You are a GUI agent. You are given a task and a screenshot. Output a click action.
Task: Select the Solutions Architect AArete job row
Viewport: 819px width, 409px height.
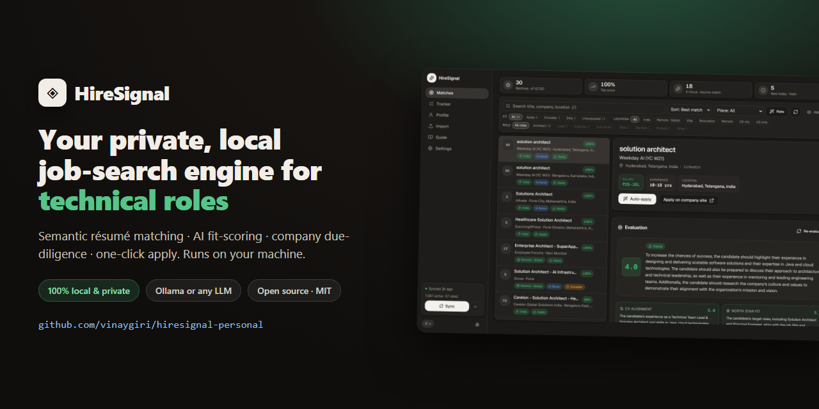553,203
